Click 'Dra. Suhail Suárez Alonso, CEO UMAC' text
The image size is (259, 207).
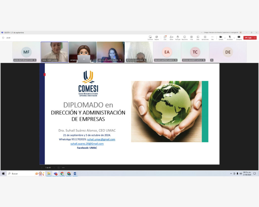tap(87, 130)
